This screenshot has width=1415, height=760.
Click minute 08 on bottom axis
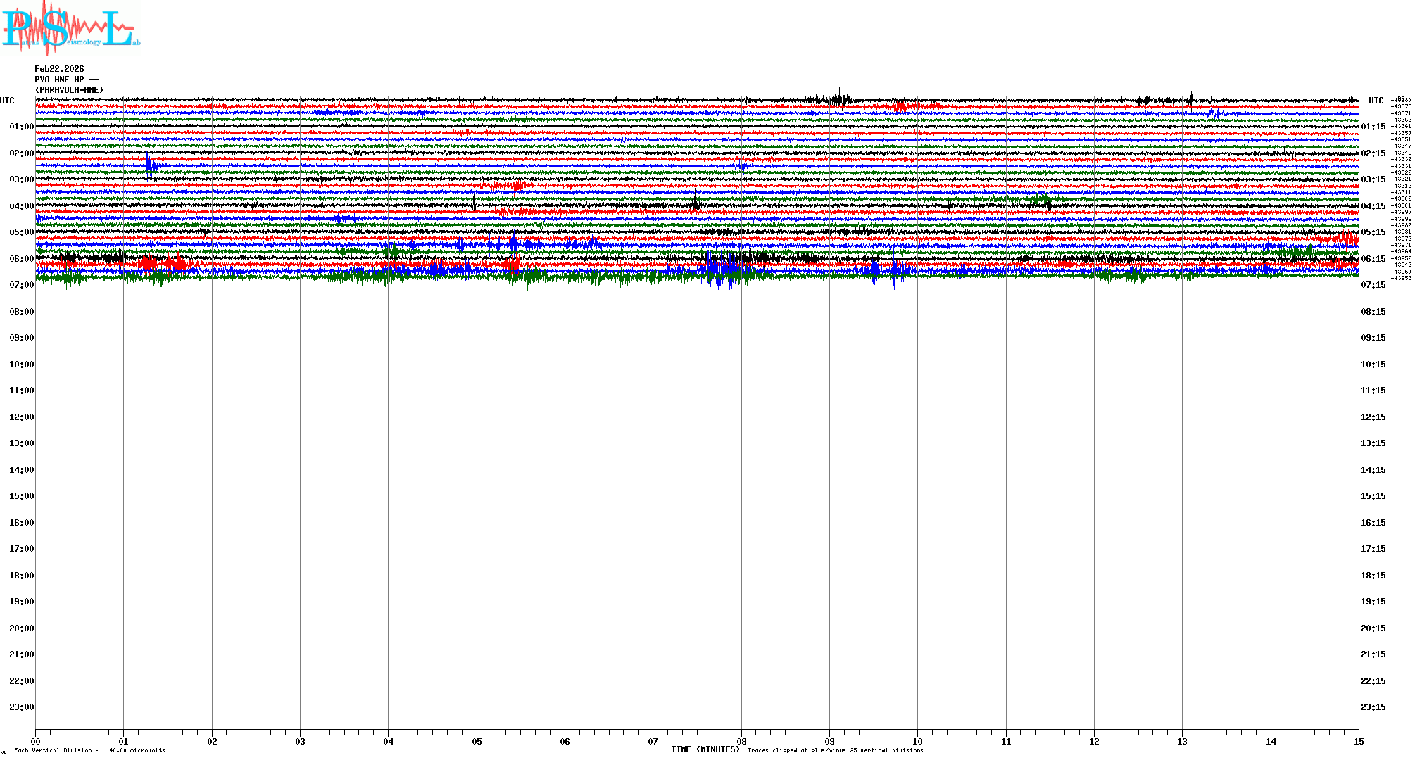[741, 741]
